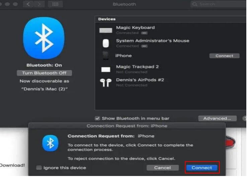Cancel the iPhone connection request

(163, 168)
